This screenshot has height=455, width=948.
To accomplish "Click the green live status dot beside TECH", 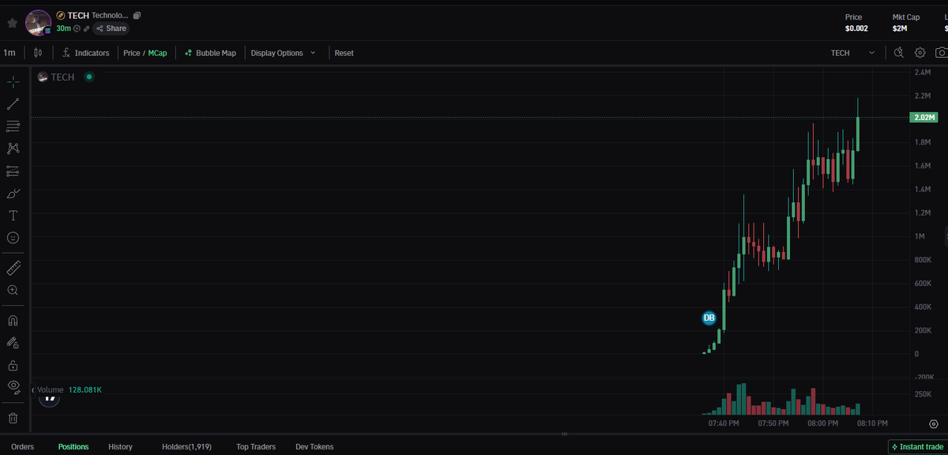I will (89, 77).
